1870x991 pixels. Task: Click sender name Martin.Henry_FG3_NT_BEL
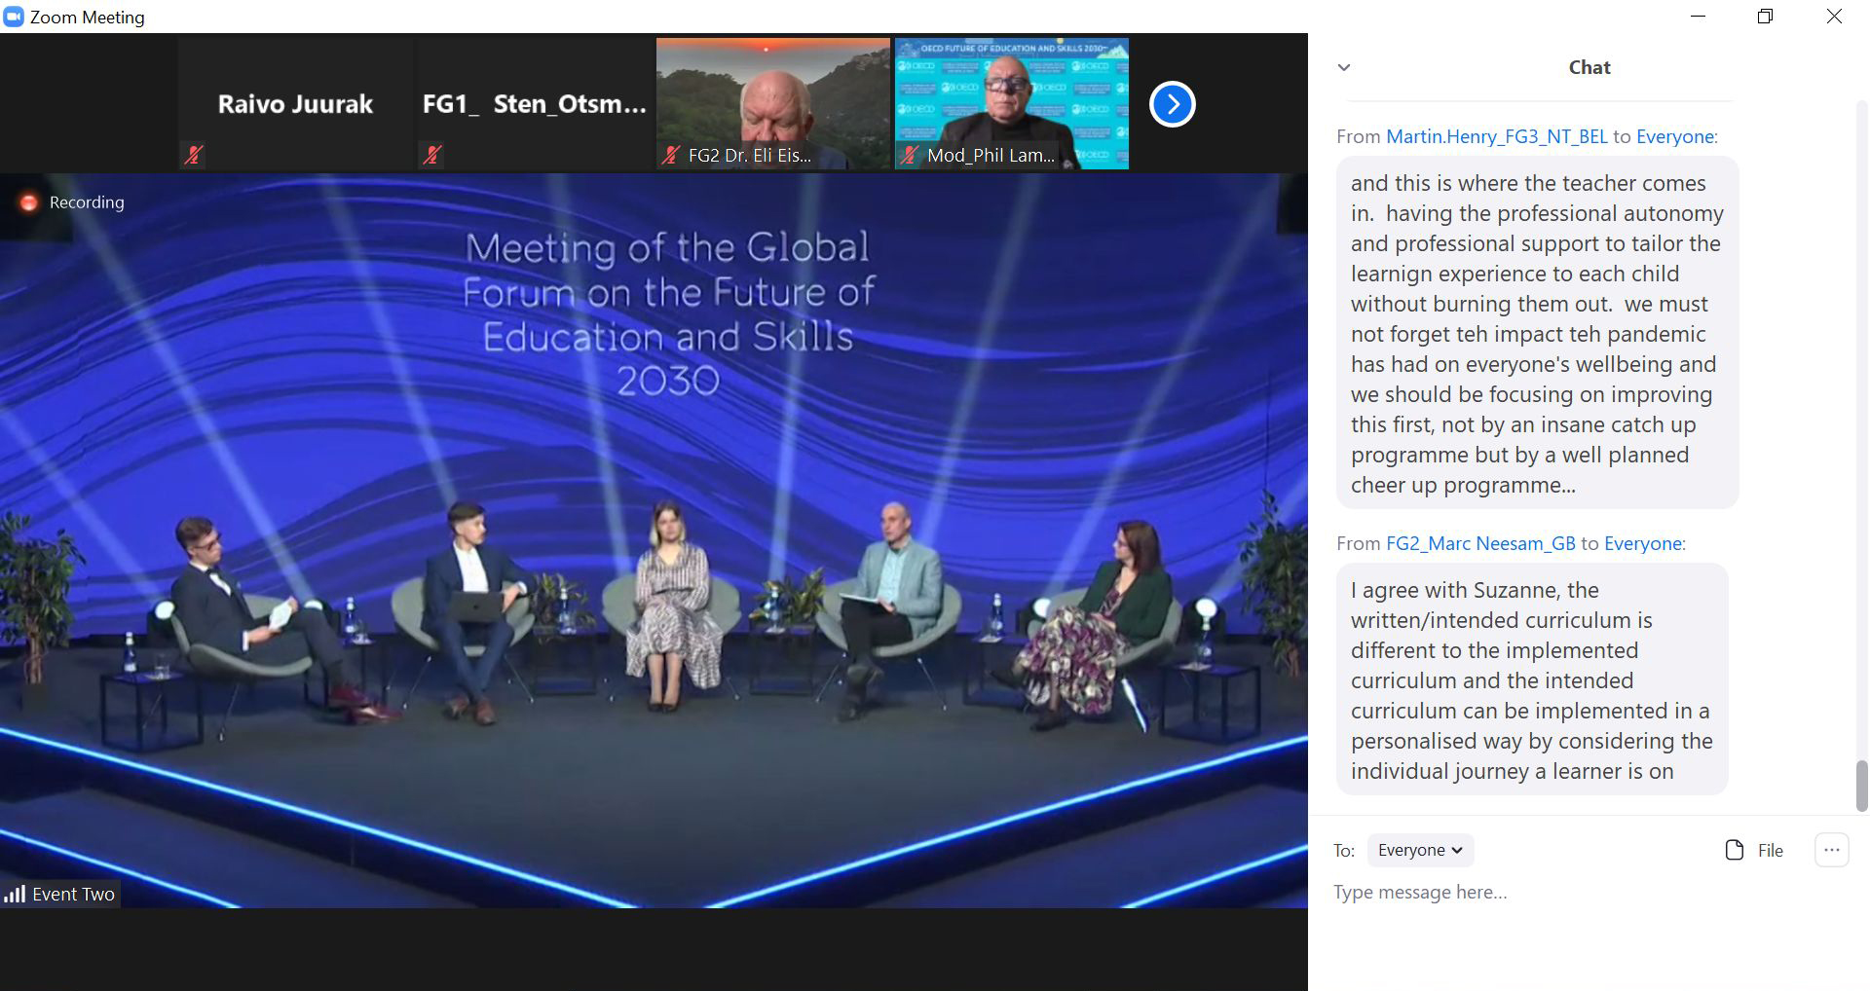[1496, 136]
